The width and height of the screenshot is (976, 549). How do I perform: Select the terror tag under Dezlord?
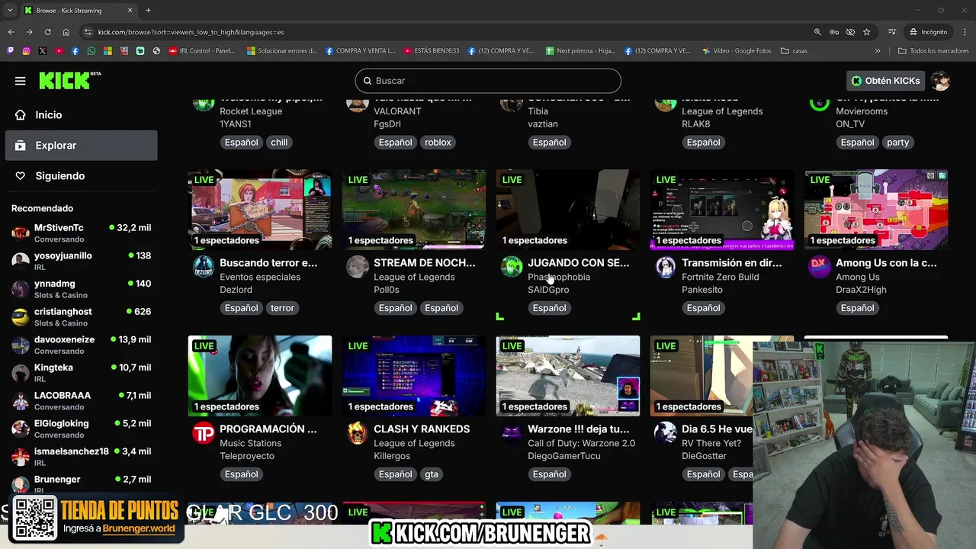282,308
